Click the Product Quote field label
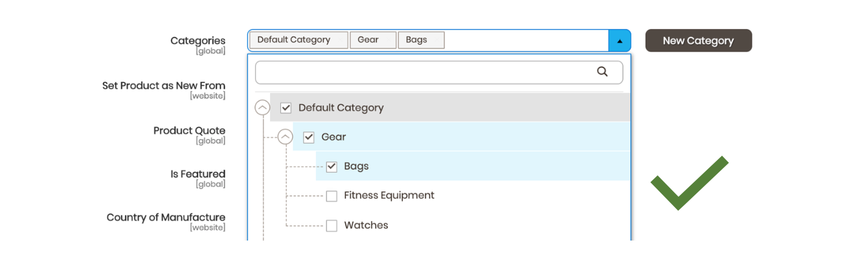 point(189,131)
